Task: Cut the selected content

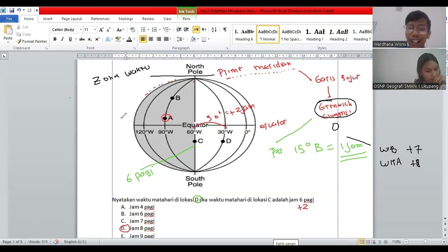Action: (23, 27)
